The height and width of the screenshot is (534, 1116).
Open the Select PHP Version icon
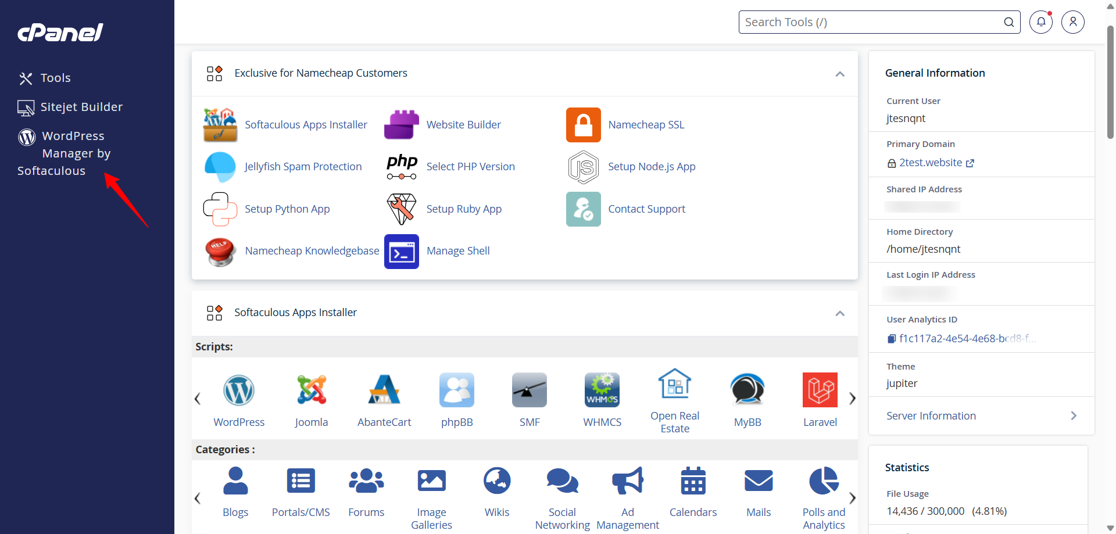(402, 167)
